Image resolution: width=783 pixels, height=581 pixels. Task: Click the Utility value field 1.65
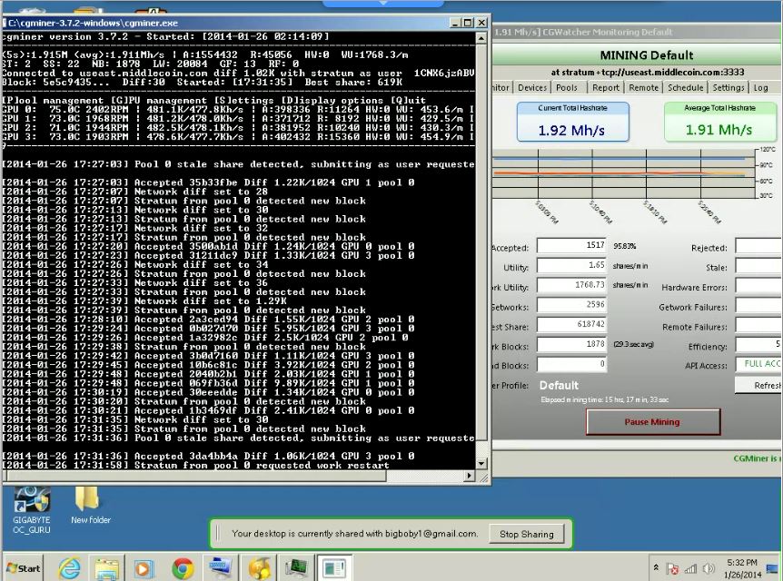[571, 265]
